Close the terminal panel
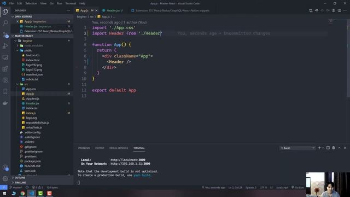The image size is (350, 197). coord(345,148)
